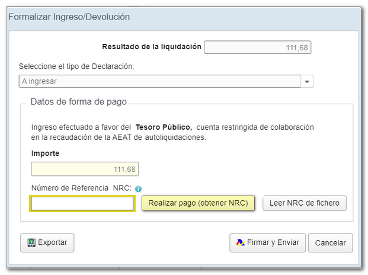Click the Exportar button text

coord(52,242)
